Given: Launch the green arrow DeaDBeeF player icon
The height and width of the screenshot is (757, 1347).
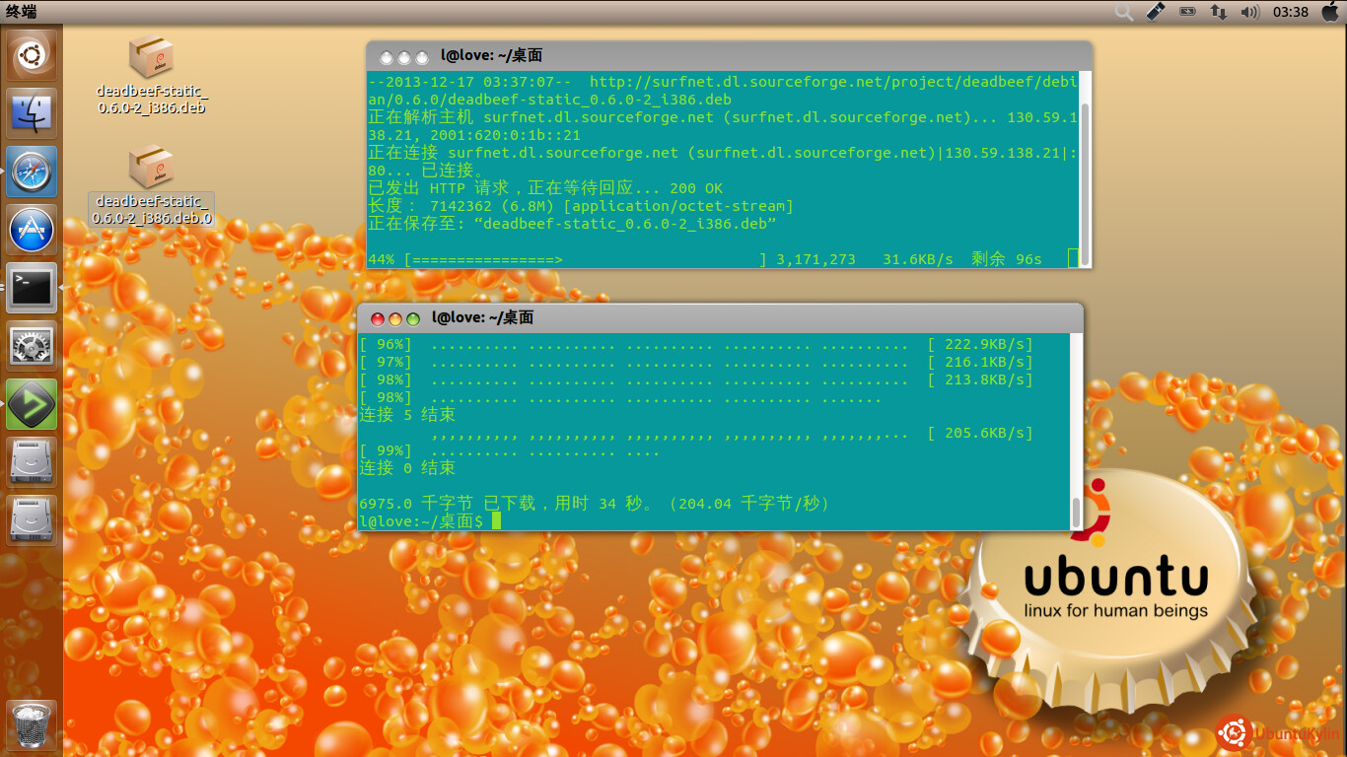Looking at the screenshot, I should (32, 404).
